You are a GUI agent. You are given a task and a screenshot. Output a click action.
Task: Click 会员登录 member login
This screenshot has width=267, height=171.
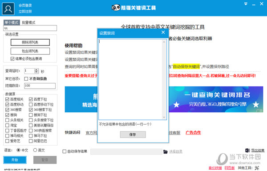[25, 5]
